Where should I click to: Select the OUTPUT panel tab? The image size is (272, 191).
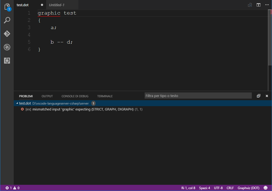point(47,96)
